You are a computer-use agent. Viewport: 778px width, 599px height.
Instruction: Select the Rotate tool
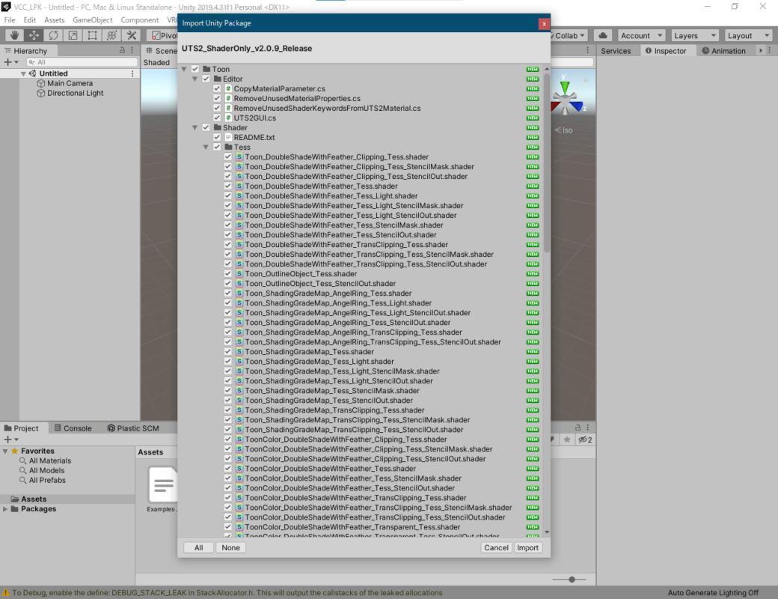click(x=53, y=35)
